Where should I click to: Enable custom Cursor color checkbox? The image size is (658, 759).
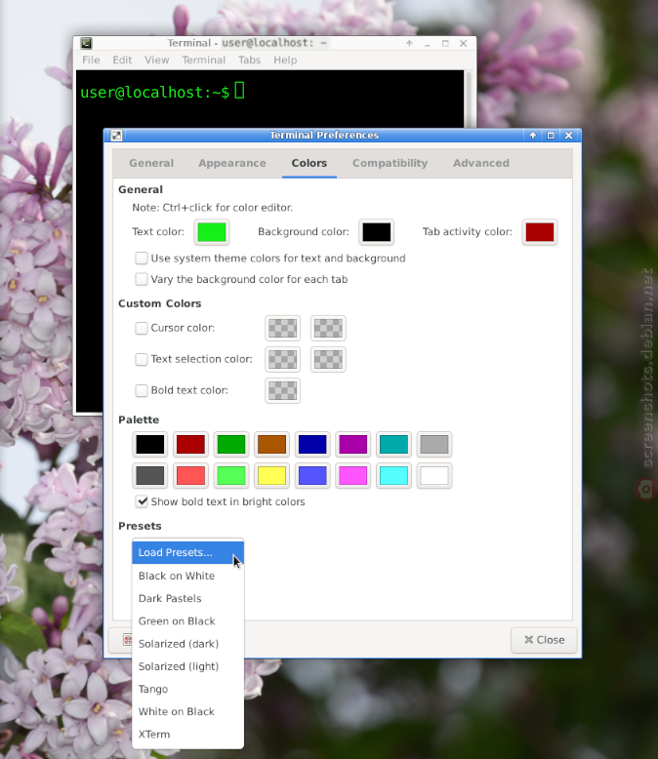141,328
